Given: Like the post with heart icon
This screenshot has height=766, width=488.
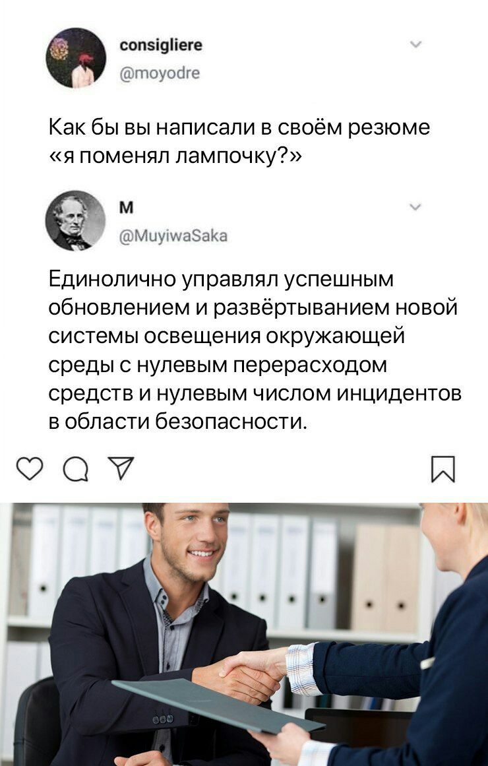Looking at the screenshot, I should point(29,469).
